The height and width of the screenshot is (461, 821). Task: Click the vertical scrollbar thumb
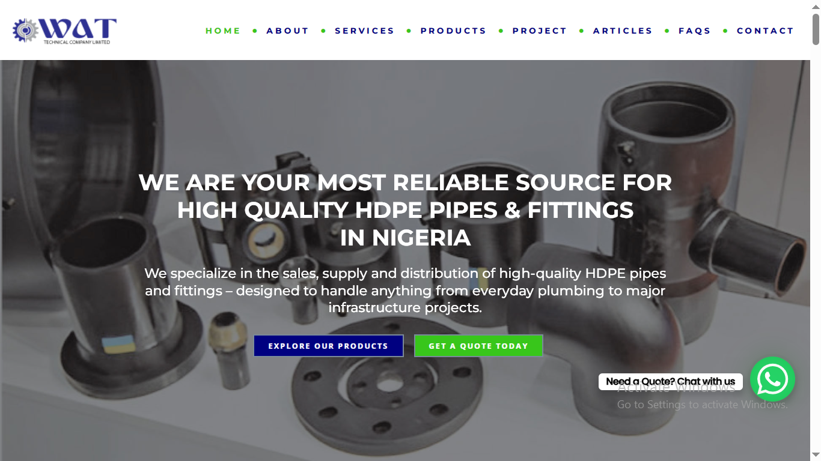click(x=816, y=29)
